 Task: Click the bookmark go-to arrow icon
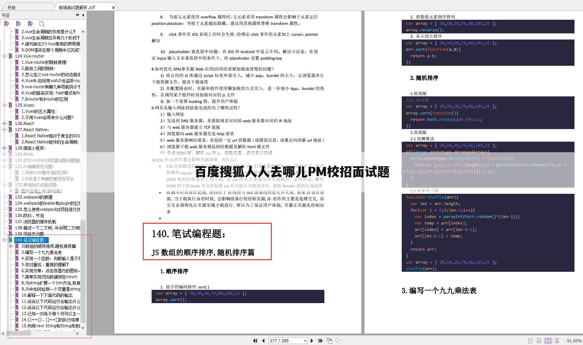tap(30, 24)
